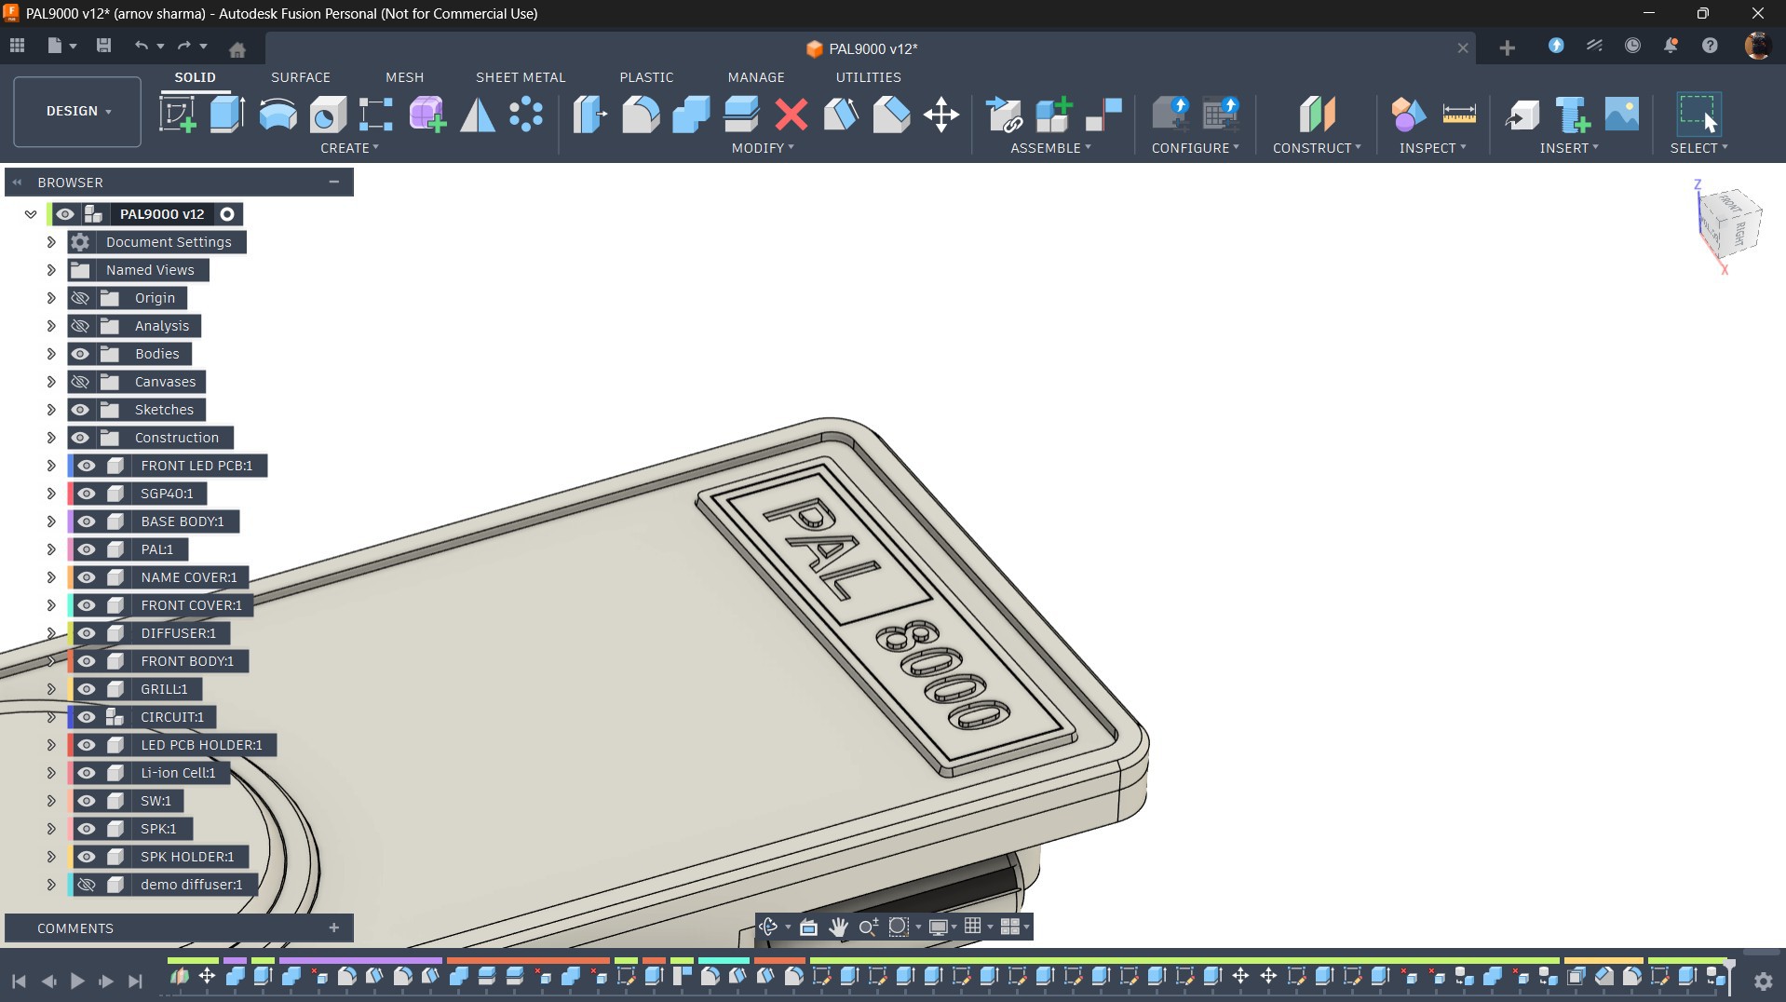Select the Move/Copy tool

[x=941, y=115]
